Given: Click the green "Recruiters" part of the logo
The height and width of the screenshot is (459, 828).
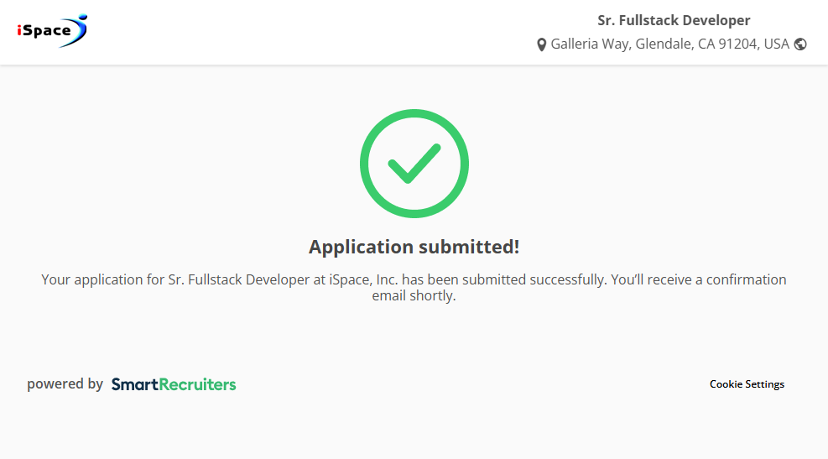Looking at the screenshot, I should click(x=197, y=384).
